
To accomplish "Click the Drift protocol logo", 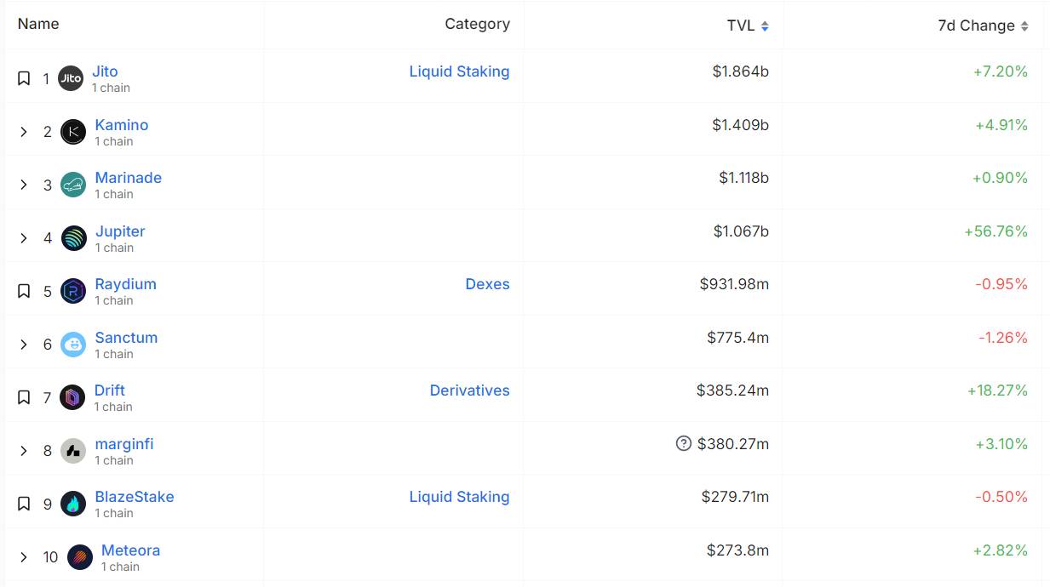I will [x=72, y=397].
